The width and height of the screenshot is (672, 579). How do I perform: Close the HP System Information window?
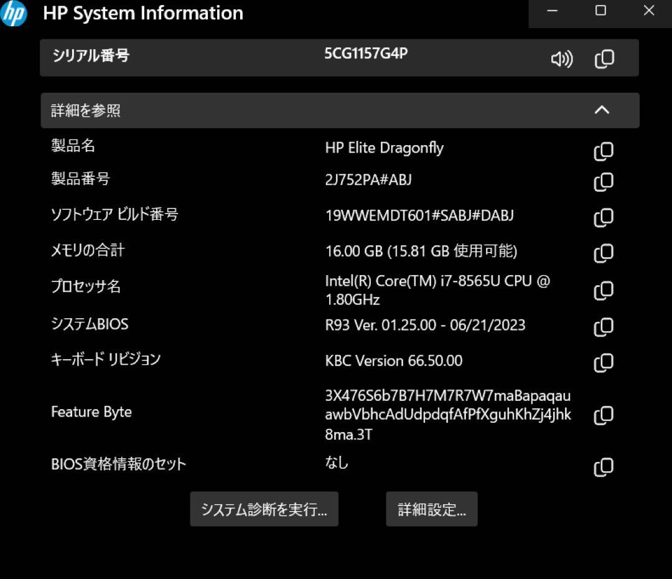648,11
